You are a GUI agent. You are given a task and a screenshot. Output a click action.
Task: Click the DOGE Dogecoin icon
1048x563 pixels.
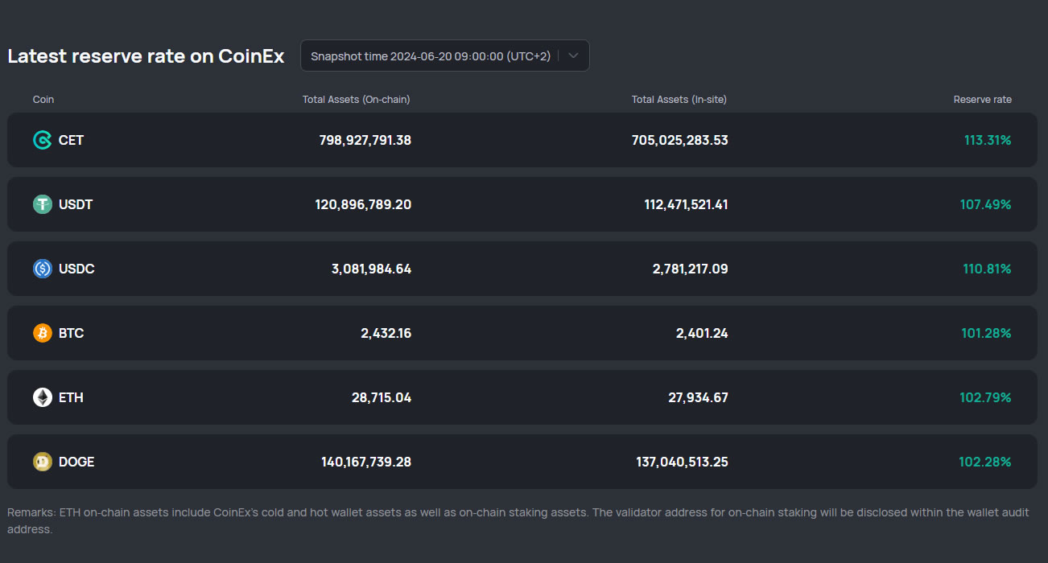pos(42,462)
